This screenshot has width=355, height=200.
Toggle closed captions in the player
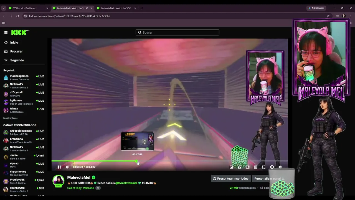point(247,167)
